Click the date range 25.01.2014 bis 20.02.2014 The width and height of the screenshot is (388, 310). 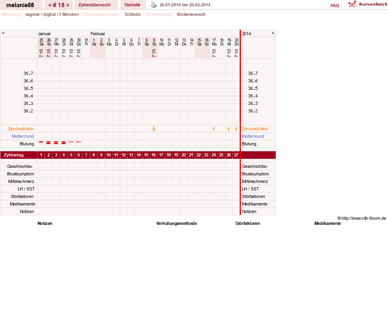pyautogui.click(x=185, y=5)
